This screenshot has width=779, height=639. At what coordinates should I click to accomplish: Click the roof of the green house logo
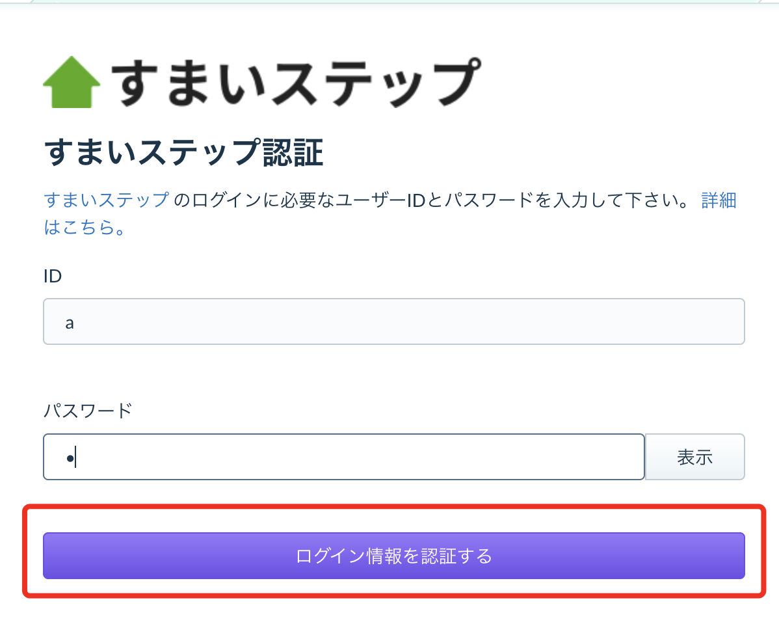tap(72, 71)
